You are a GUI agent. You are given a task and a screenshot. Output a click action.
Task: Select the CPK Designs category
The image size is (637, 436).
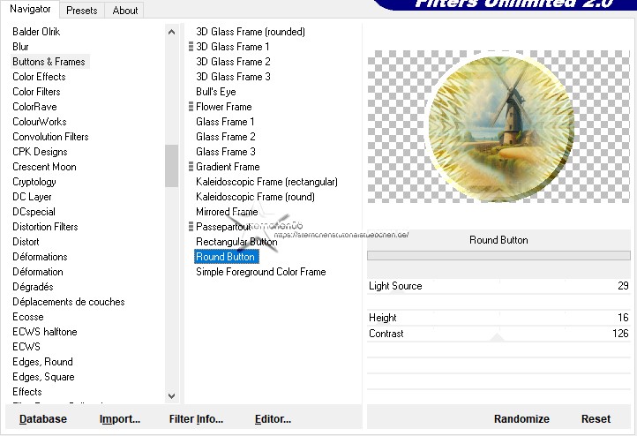(x=40, y=152)
